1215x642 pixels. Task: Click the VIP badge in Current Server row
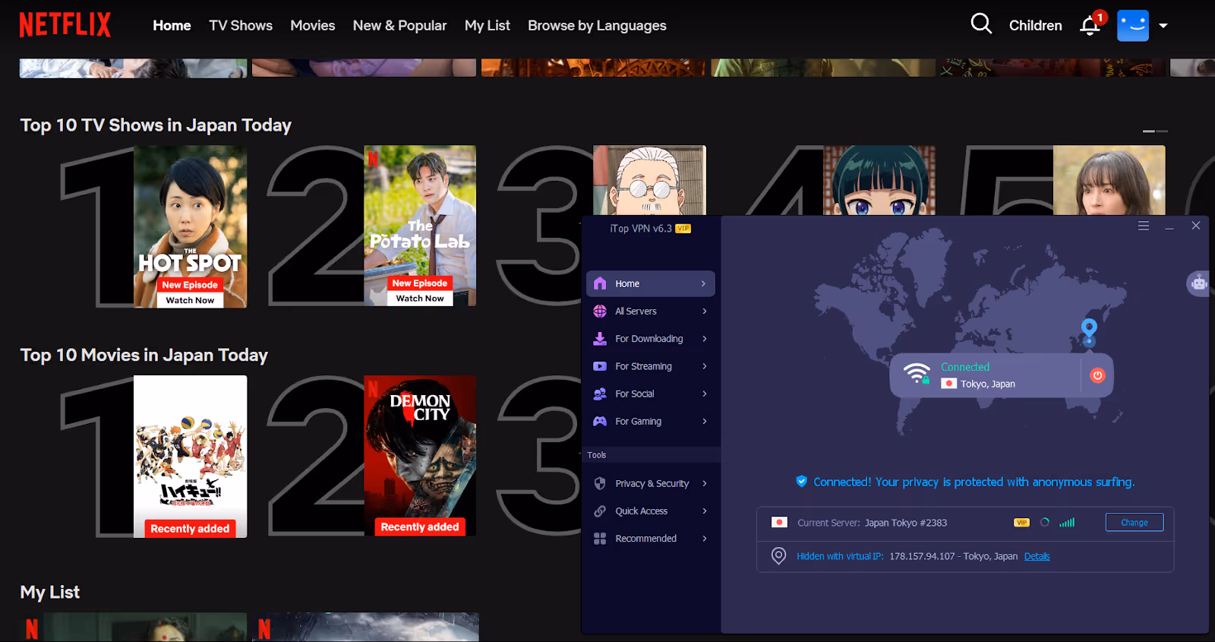(x=1021, y=523)
